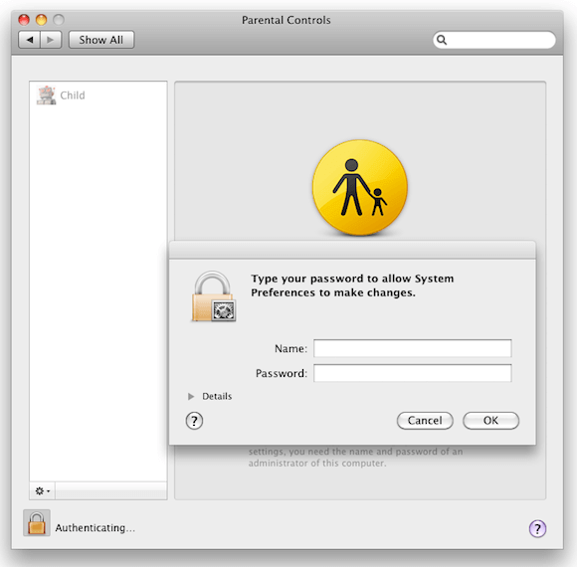This screenshot has height=567, width=577.
Task: Click the back navigation arrow
Action: (x=29, y=40)
